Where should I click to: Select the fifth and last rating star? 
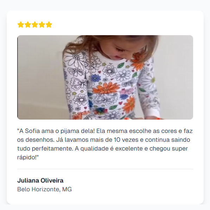(49, 25)
